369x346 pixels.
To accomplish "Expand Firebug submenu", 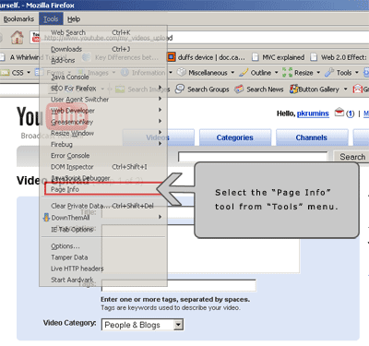I will [x=103, y=144].
